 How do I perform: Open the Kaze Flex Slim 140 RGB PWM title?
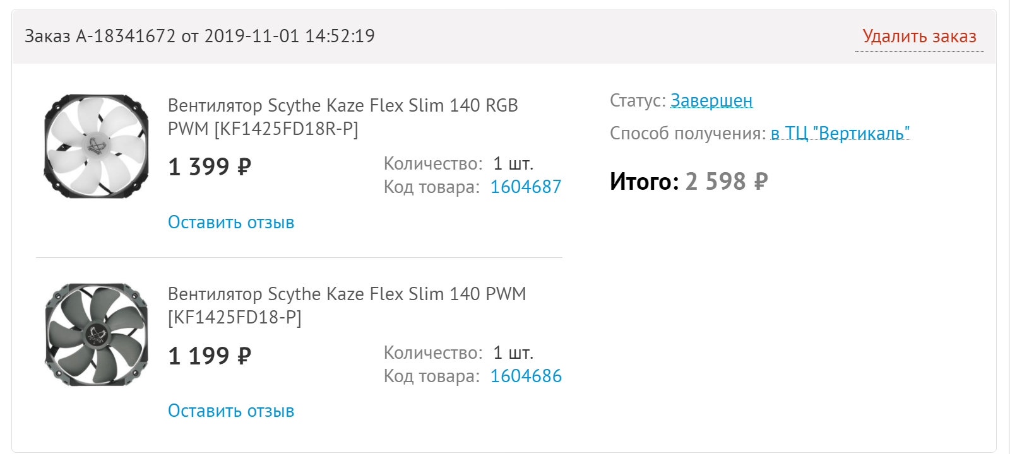point(342,117)
